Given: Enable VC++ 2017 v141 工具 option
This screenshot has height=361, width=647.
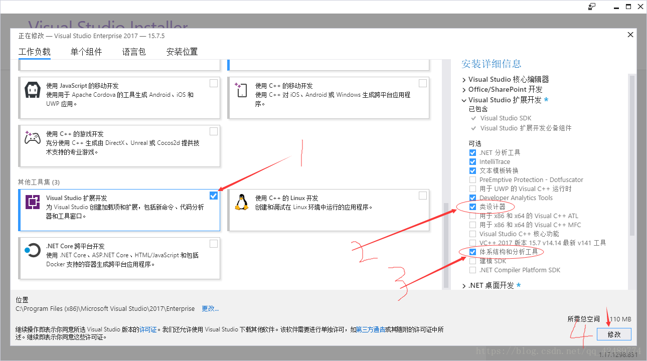Looking at the screenshot, I should point(472,243).
